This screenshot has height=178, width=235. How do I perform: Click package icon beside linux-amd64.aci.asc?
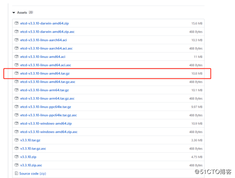(17, 65)
